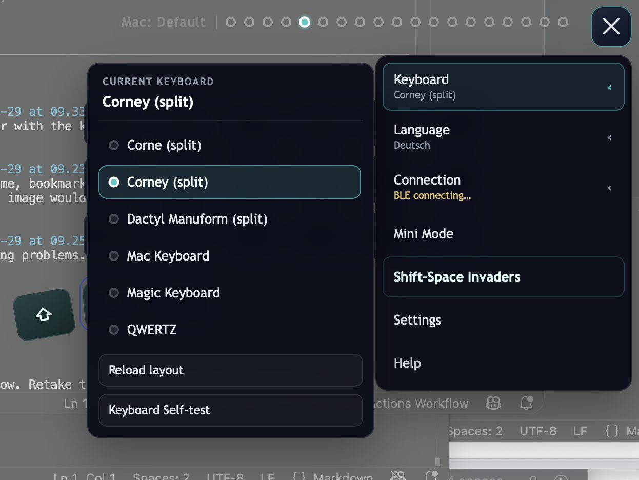639x480 pixels.
Task: Select Corne (split) keyboard radio option
Action: coord(230,145)
